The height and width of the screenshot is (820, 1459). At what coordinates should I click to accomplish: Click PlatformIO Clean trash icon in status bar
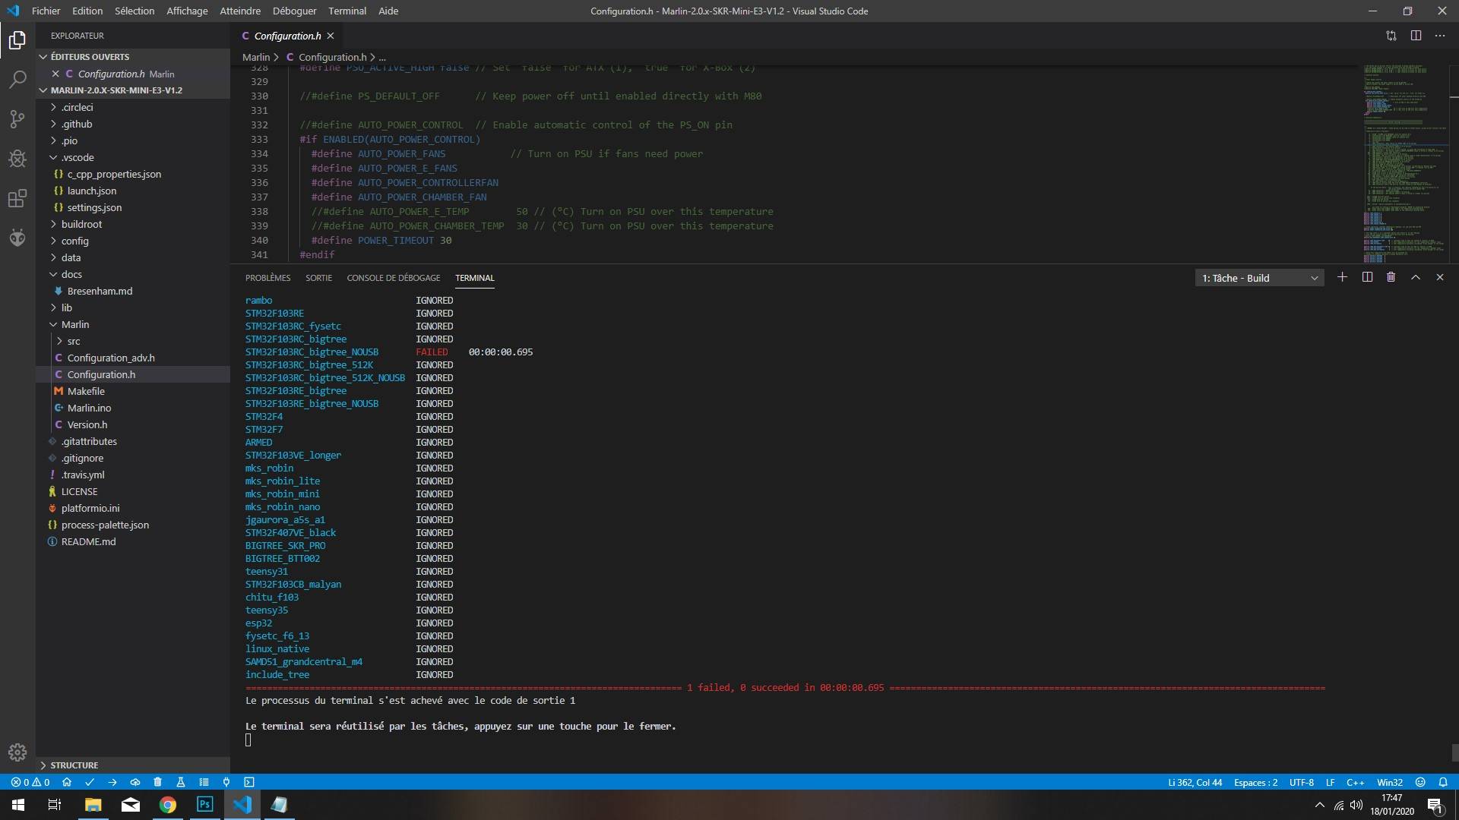click(158, 782)
